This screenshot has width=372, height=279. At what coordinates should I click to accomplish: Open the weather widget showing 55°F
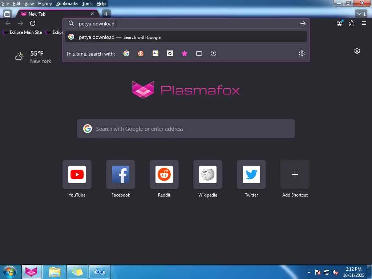pyautogui.click(x=33, y=57)
